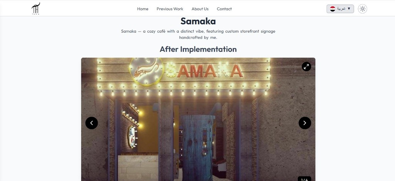
Task: Click the Samaka heading
Action: click(x=198, y=21)
